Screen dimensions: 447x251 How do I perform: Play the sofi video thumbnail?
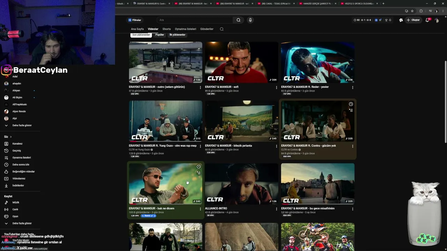pos(242,62)
